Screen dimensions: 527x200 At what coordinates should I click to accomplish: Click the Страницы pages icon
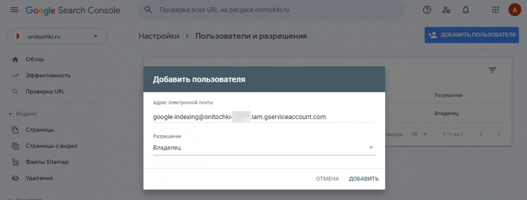click(15, 130)
